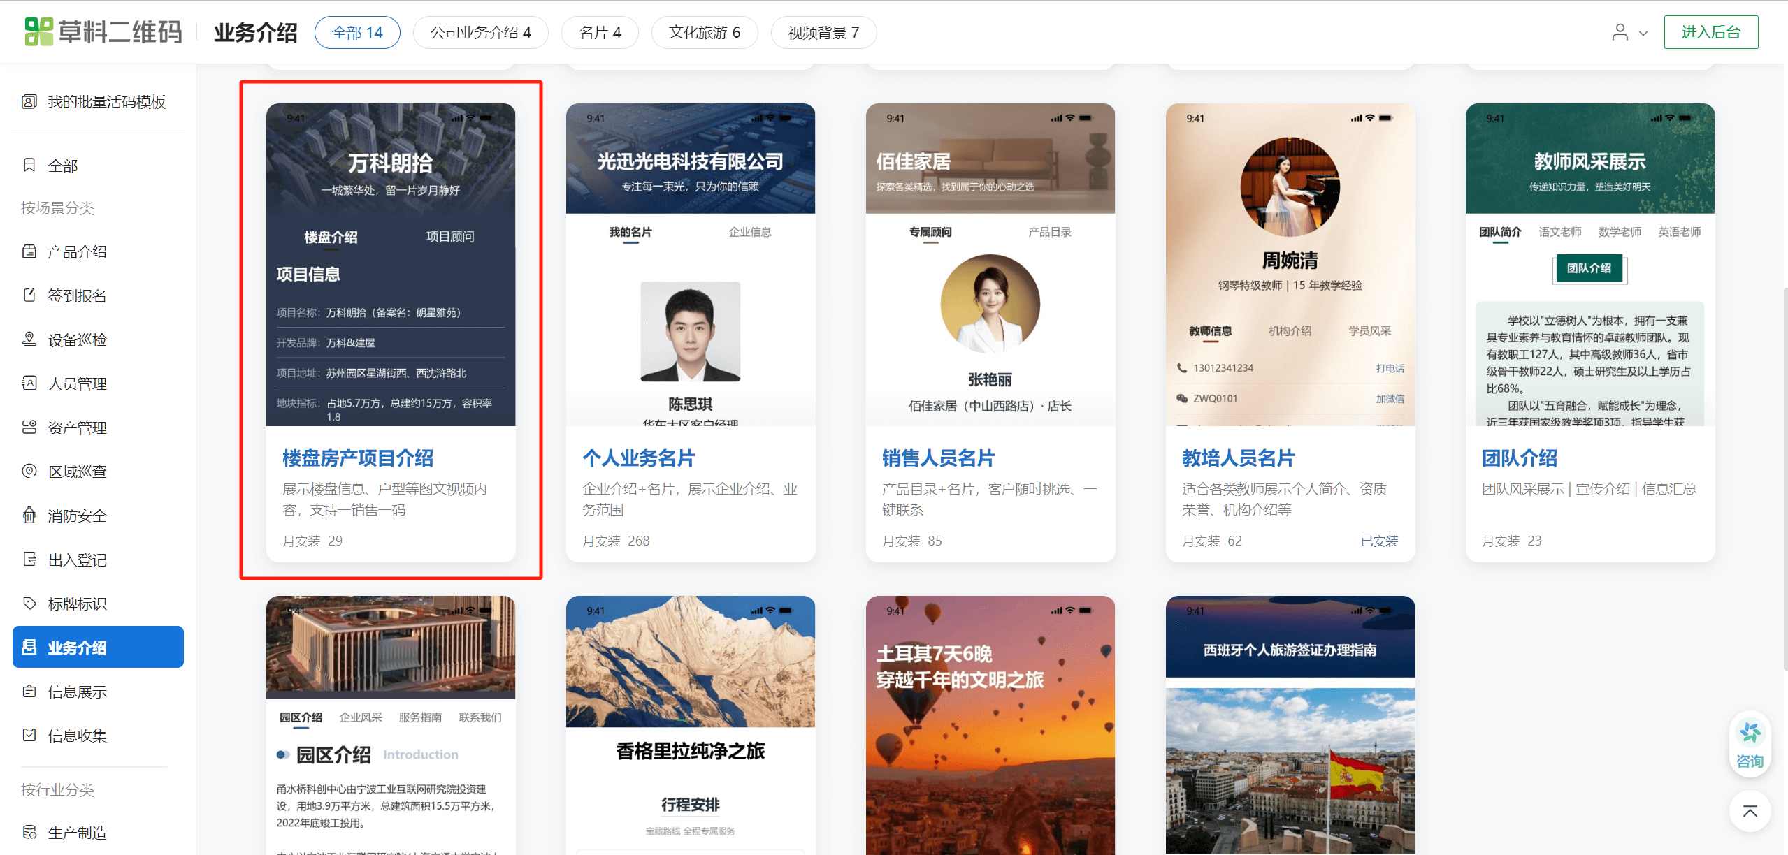Switch to 公司业务介绍 4 filter tab
Viewport: 1788px width, 855px height.
click(x=480, y=33)
